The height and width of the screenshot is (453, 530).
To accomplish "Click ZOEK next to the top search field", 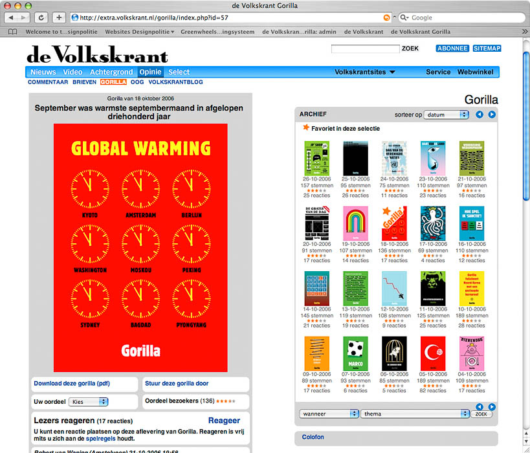I will pyautogui.click(x=410, y=49).
